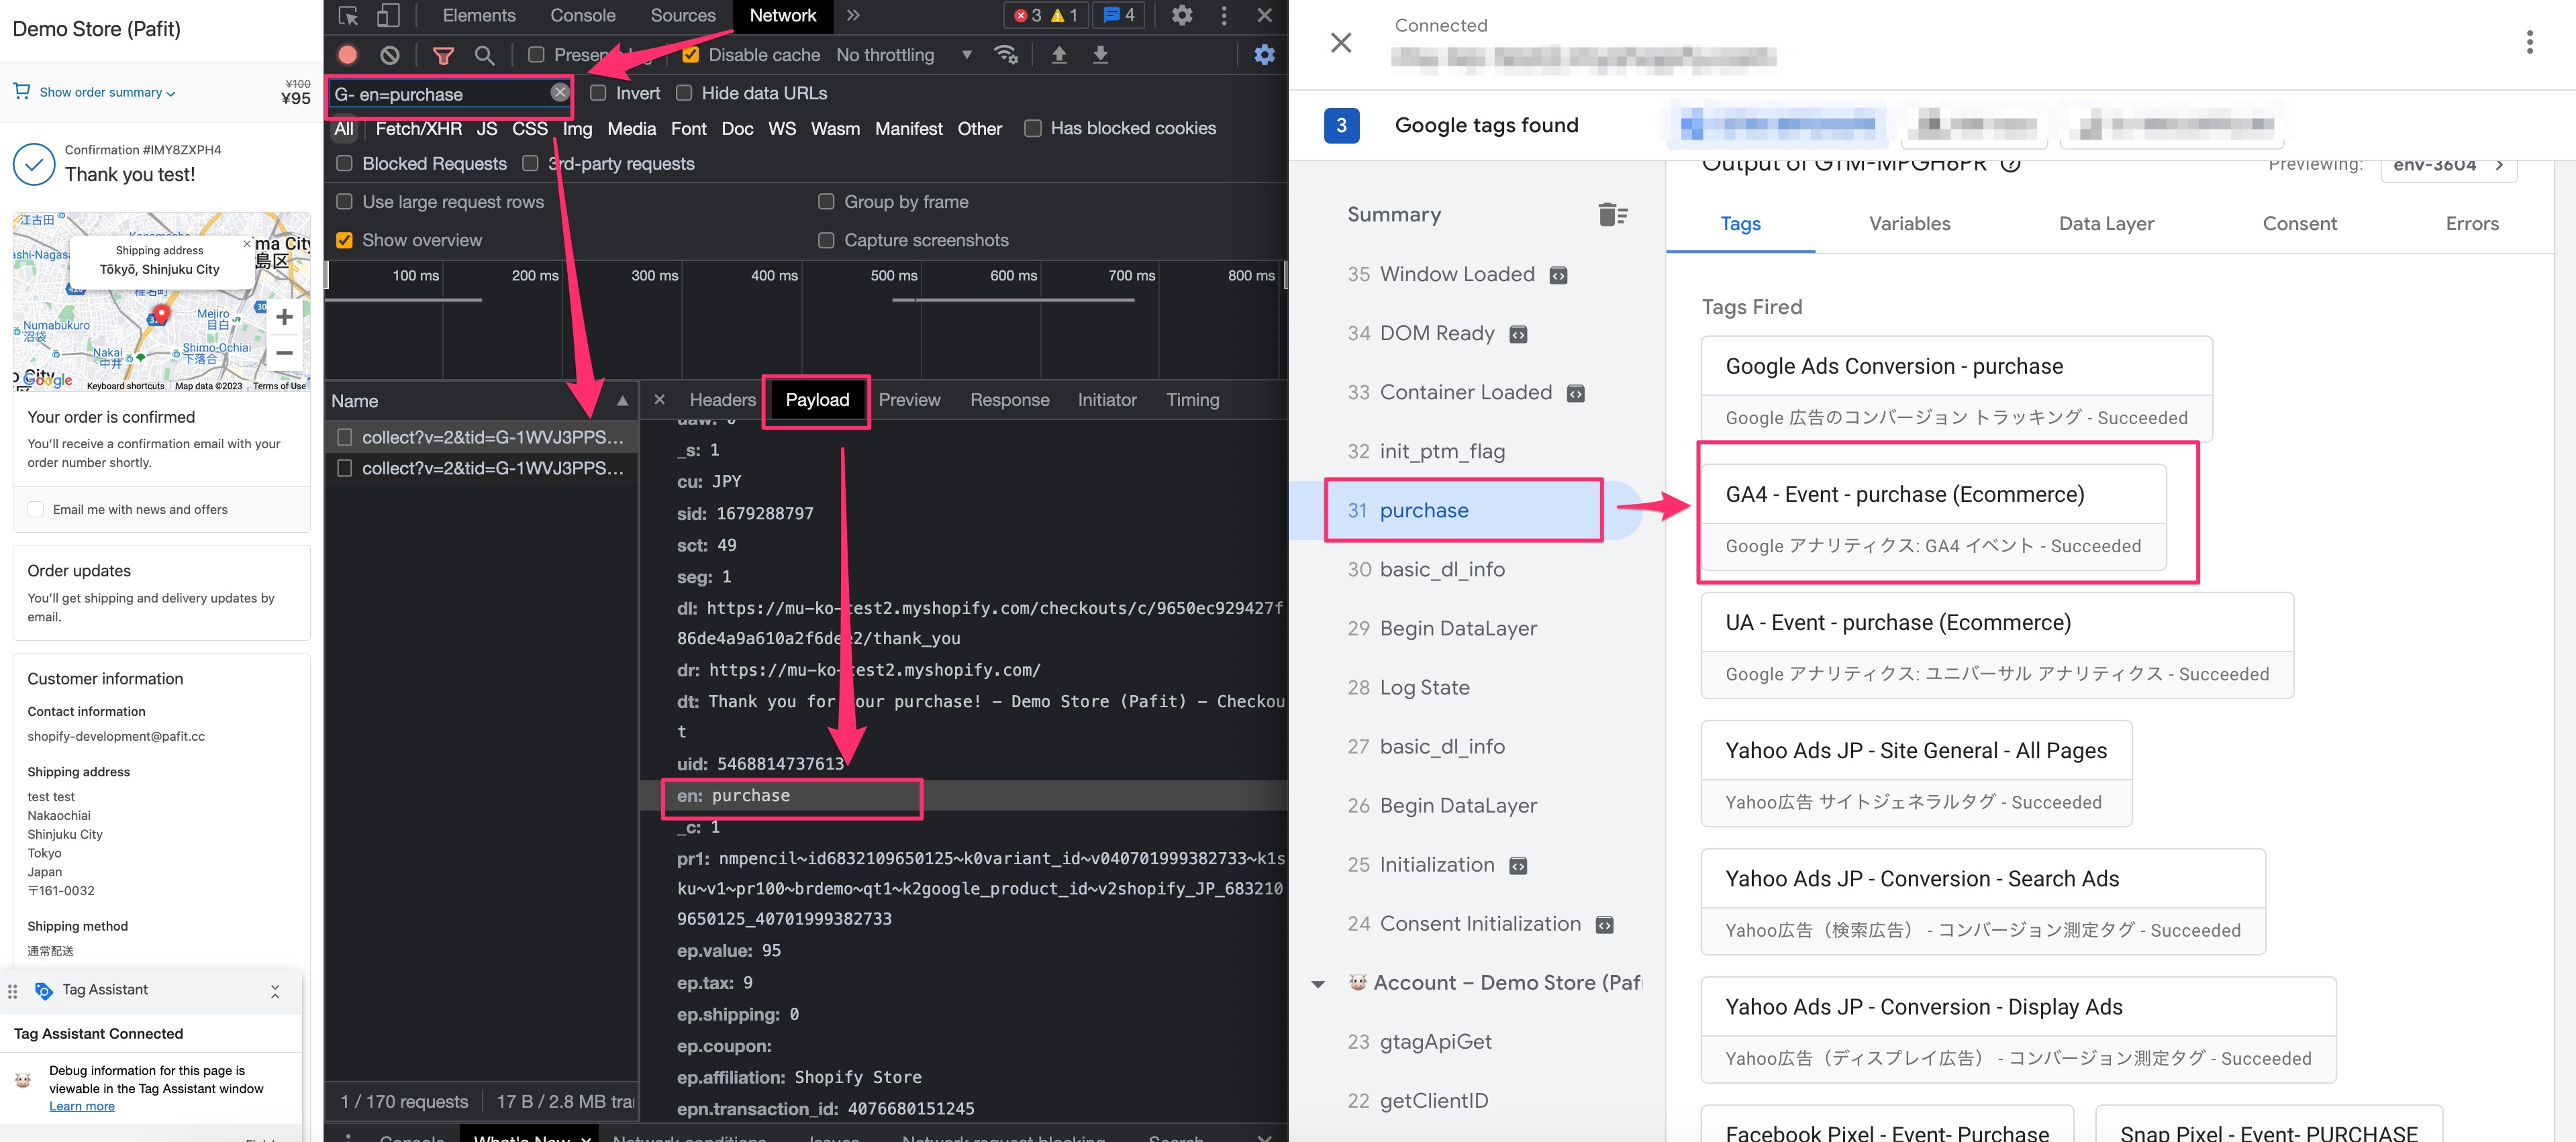The height and width of the screenshot is (1142, 2576).
Task: Toggle the device toolbar icon
Action: click(x=388, y=15)
